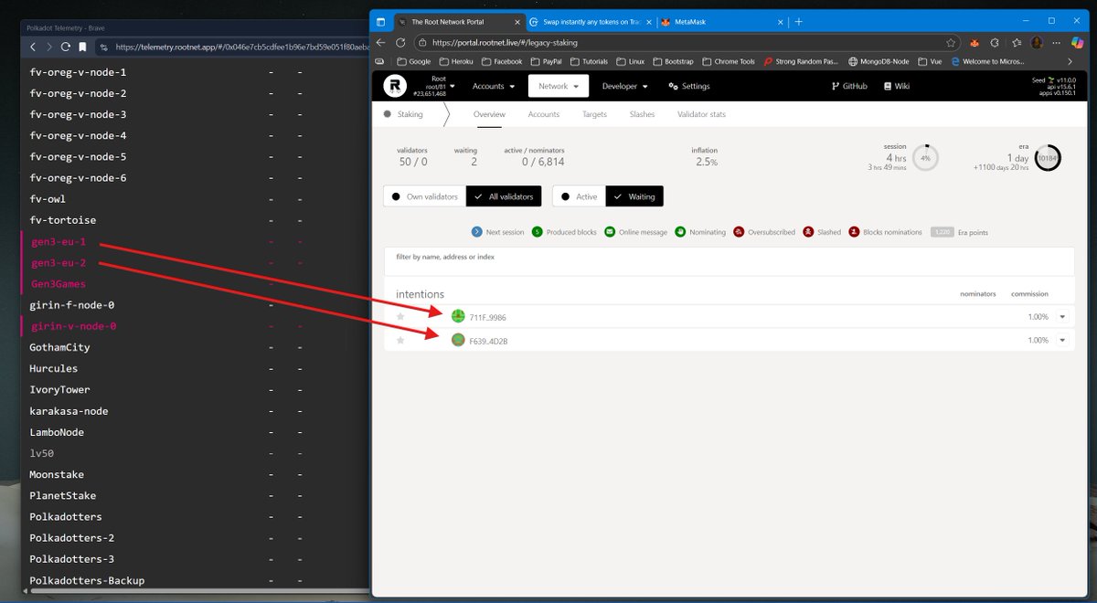Switch to the Targets staking tab

pos(594,114)
